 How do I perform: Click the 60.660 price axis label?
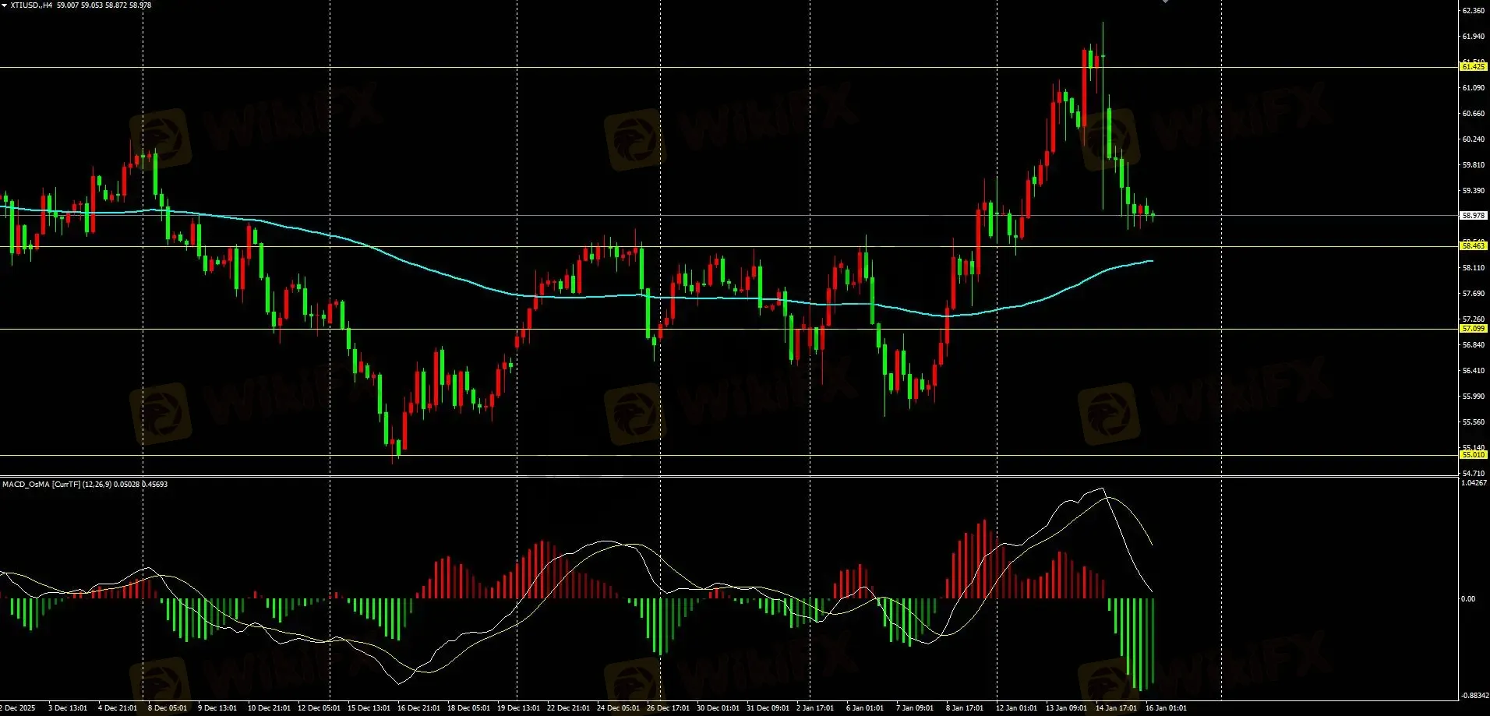pos(1474,114)
